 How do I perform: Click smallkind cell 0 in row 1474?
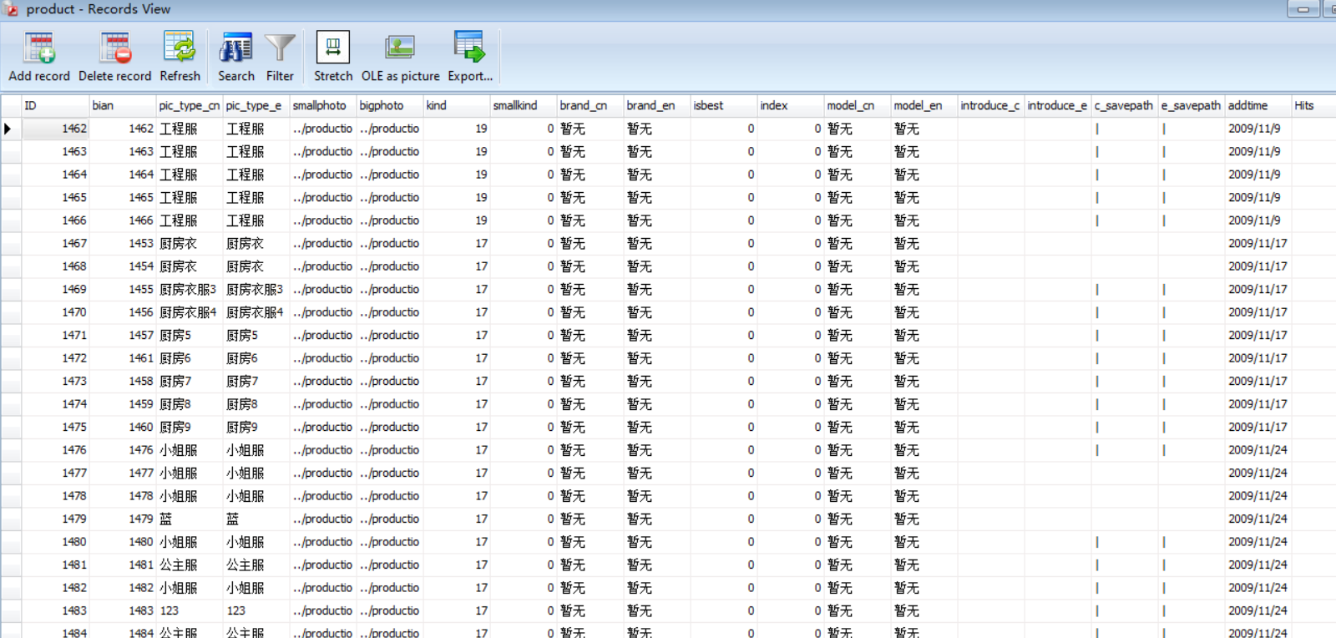point(524,404)
